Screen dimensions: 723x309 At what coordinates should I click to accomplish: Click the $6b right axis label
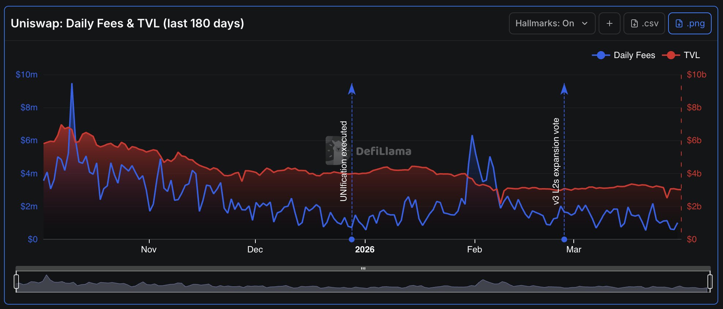click(694, 140)
